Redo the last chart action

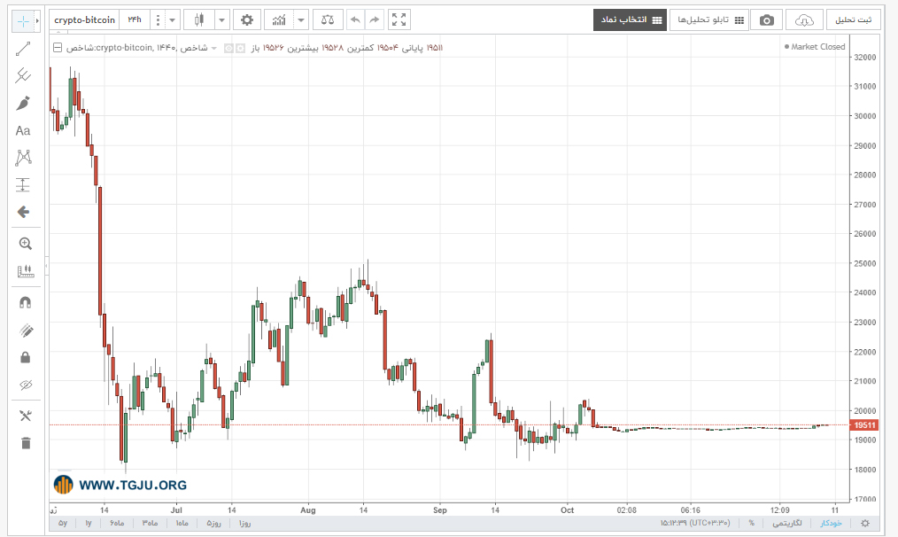[375, 20]
